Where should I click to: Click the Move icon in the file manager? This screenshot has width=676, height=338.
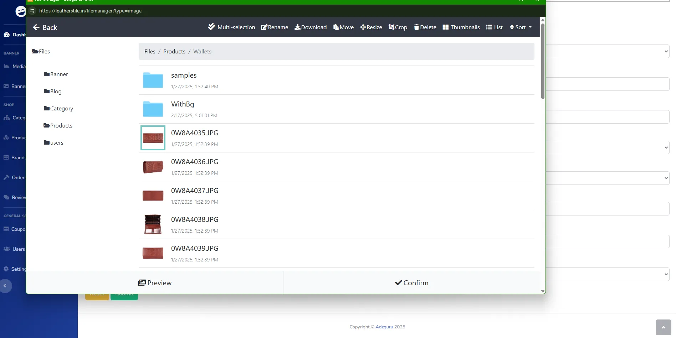tap(343, 27)
